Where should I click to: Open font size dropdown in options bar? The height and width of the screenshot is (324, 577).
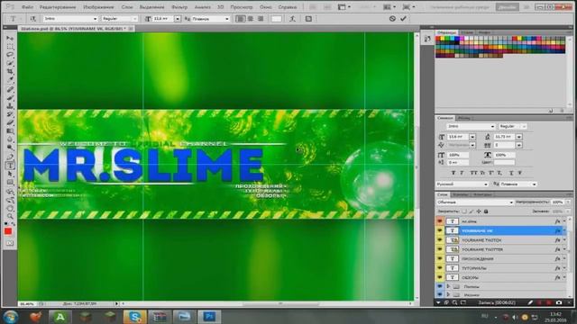178,19
